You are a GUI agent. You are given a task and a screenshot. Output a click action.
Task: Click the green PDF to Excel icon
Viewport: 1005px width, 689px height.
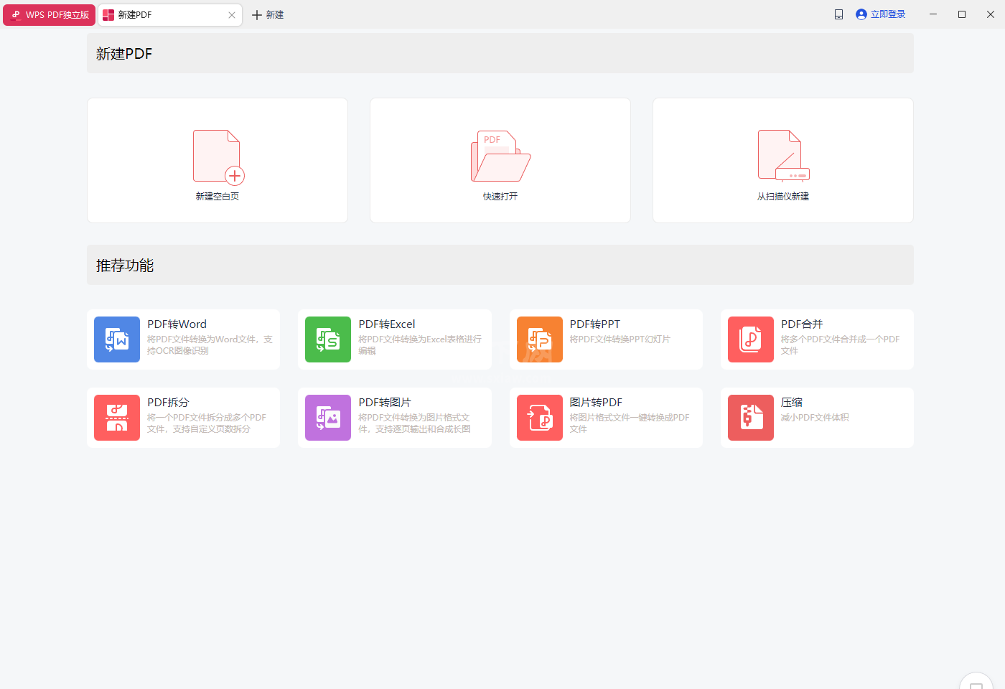(328, 339)
